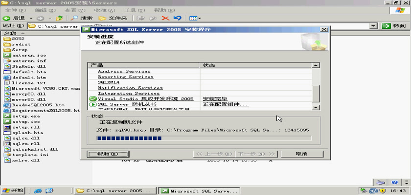Click the Up folder icon in Explorer toolbar

coord(60,18)
